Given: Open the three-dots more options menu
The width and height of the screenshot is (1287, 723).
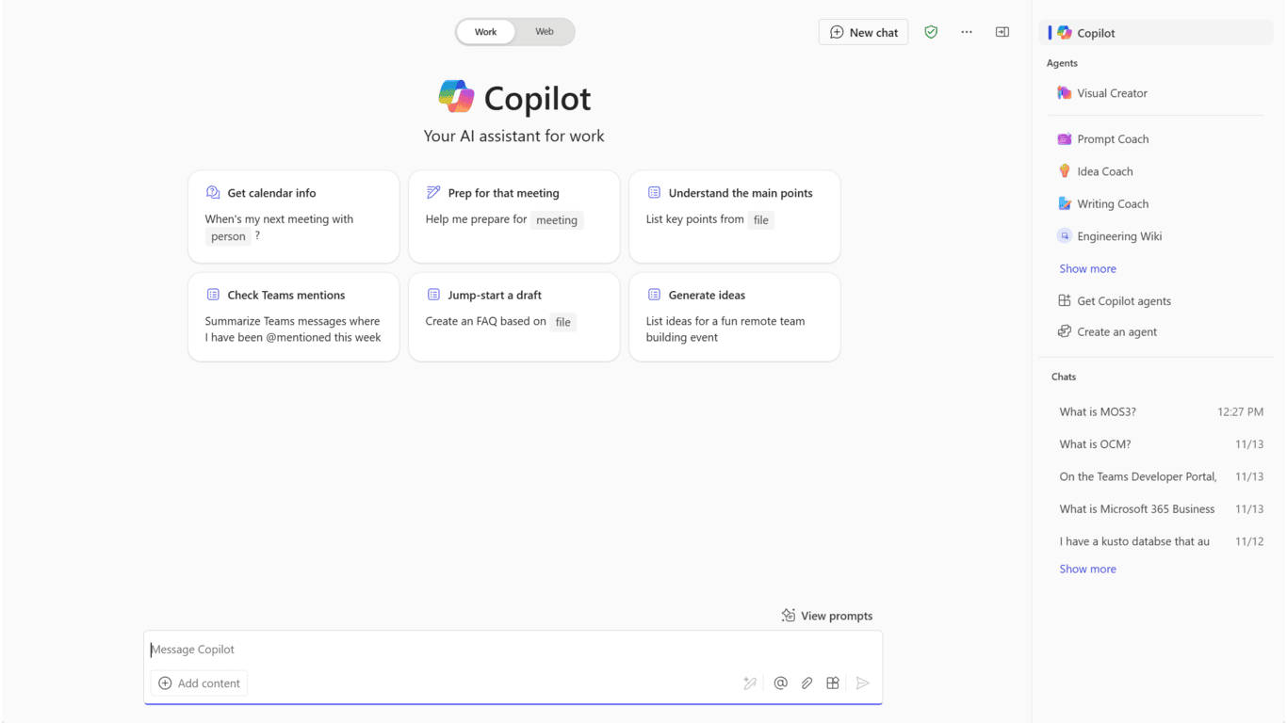Looking at the screenshot, I should point(967,32).
